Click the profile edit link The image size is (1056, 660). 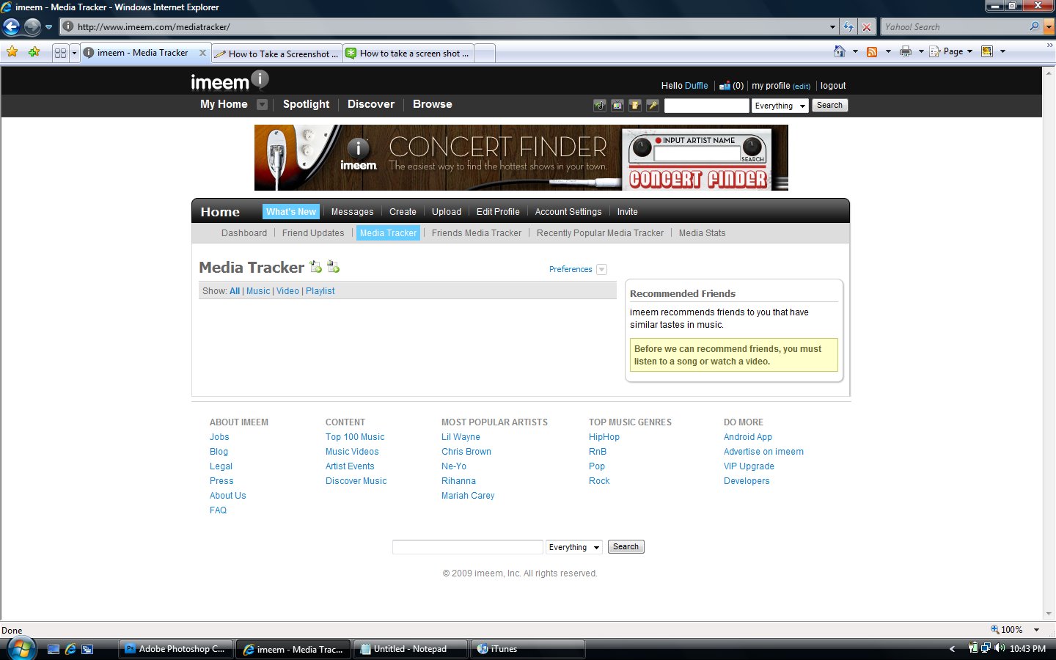coord(802,87)
